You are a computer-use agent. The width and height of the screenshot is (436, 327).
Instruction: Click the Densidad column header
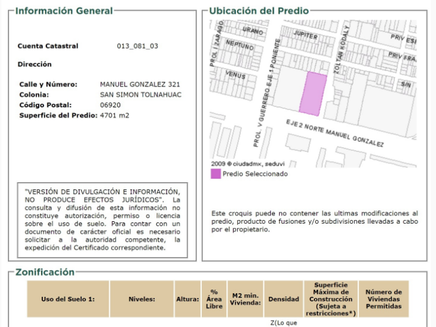(283, 299)
